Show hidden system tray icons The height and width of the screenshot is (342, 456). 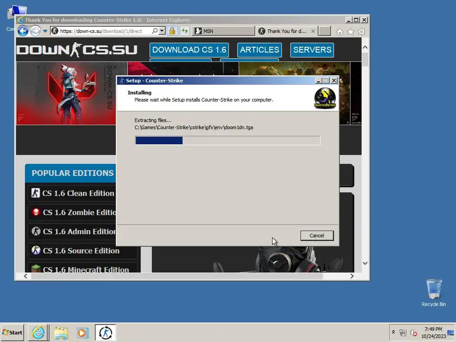[394, 332]
